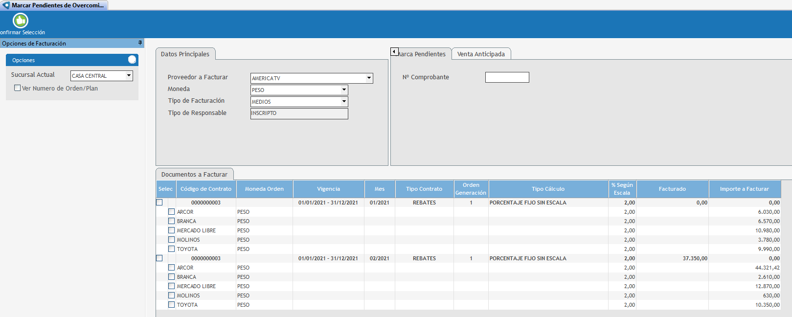Open the Moneda dropdown

click(344, 90)
